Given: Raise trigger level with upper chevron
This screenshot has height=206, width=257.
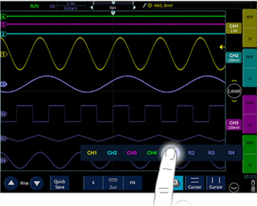Looking at the screenshot, I should [234, 81].
